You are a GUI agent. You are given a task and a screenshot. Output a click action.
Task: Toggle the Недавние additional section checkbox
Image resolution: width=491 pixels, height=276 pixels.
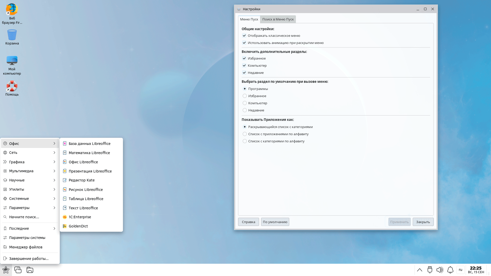tap(244, 73)
